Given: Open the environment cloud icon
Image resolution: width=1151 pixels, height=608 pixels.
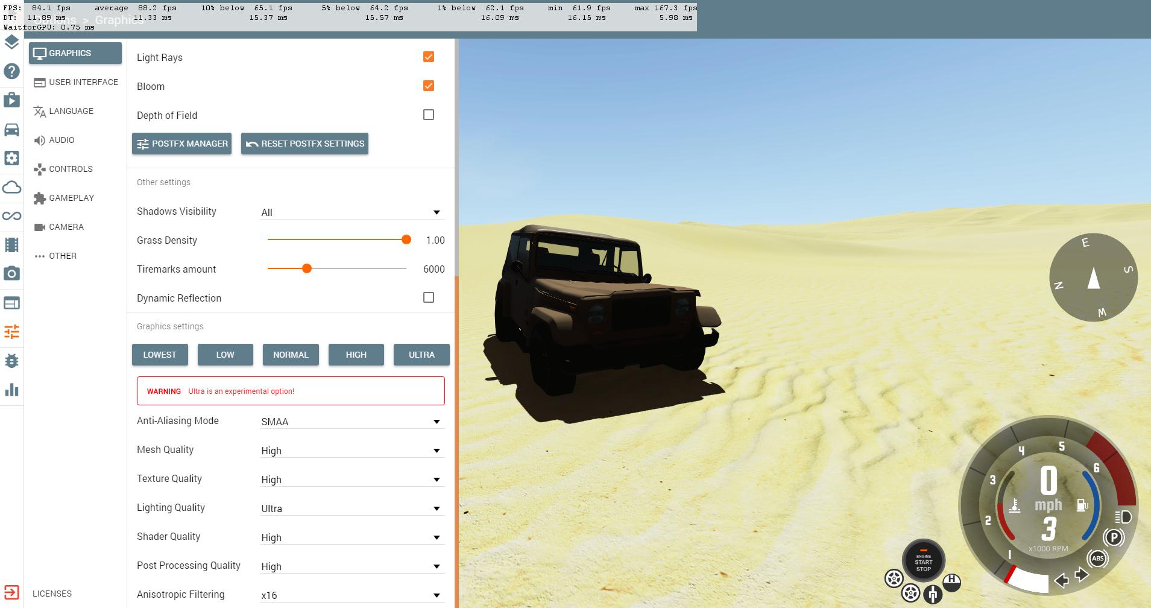Looking at the screenshot, I should click(11, 187).
